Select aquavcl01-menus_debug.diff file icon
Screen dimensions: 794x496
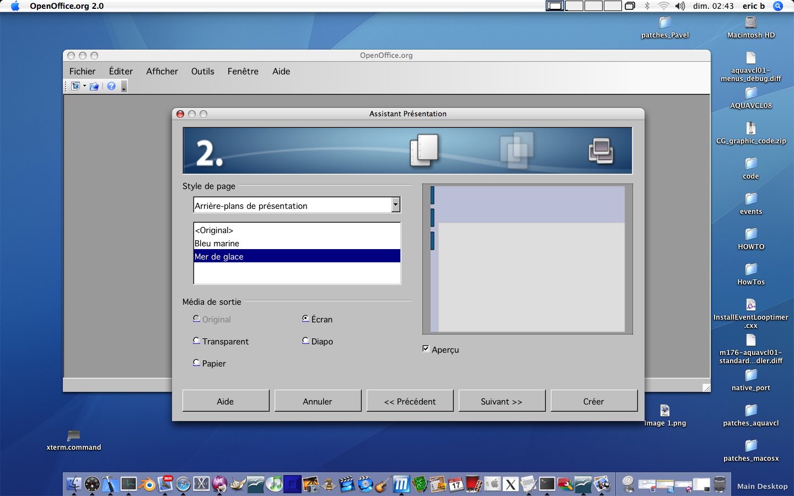(751, 57)
